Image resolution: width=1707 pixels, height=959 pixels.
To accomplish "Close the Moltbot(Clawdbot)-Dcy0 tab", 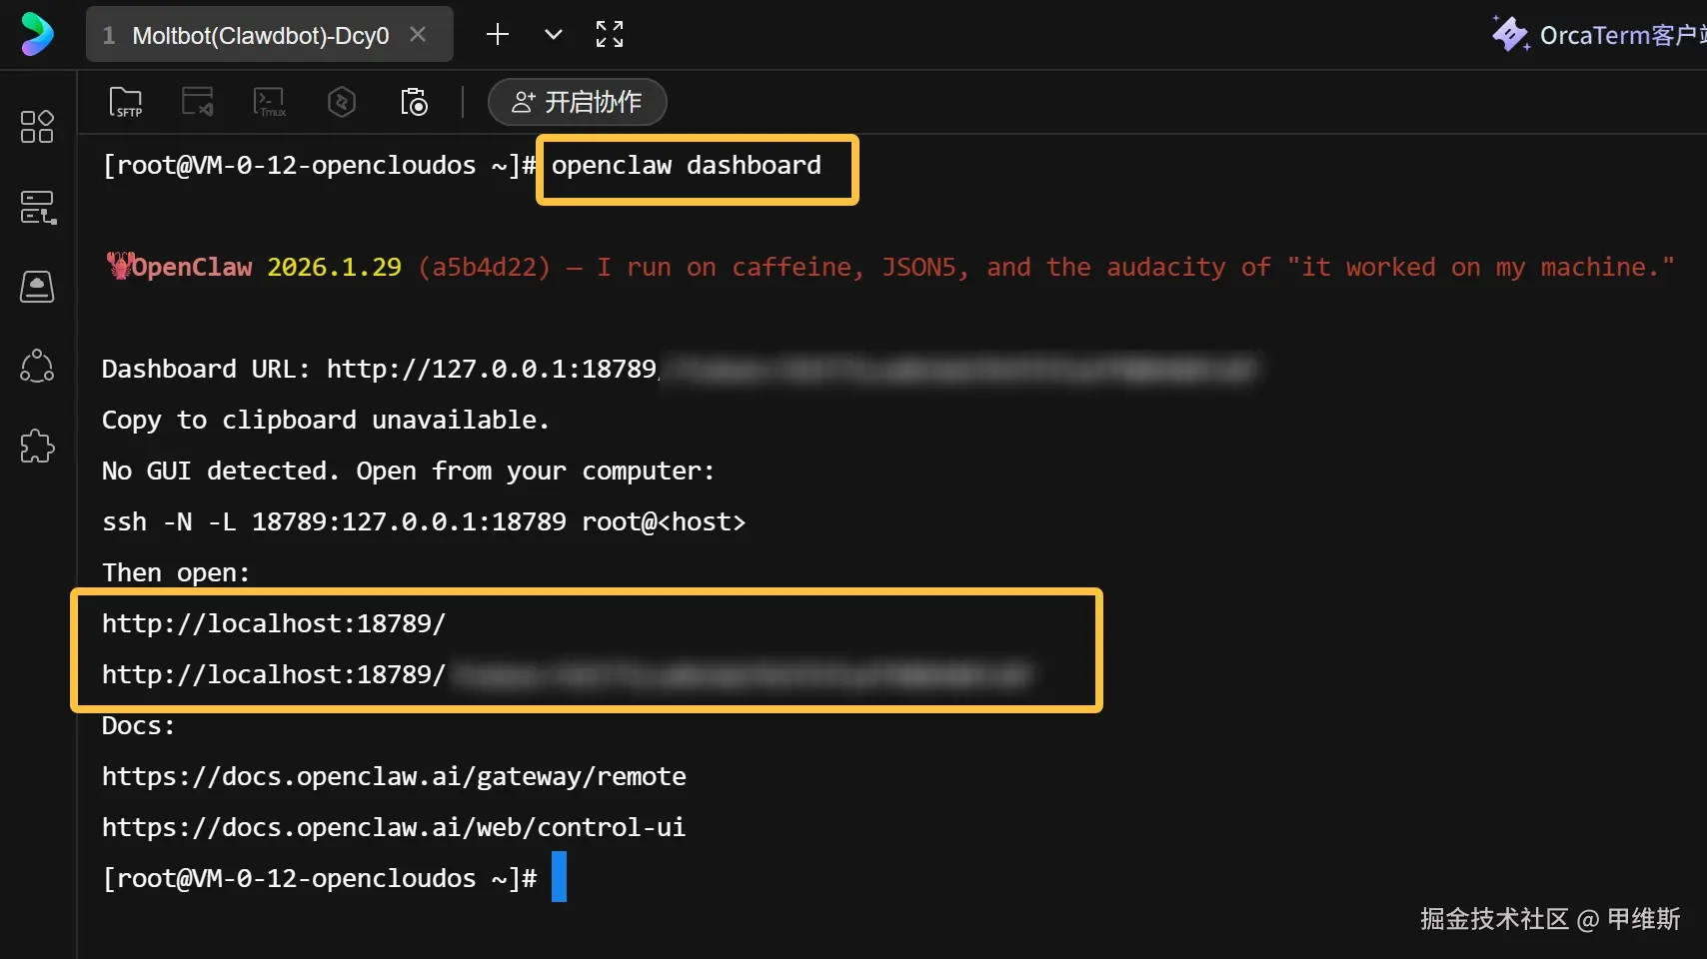I will click(418, 35).
